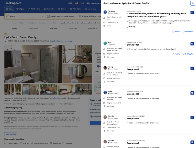Screen dimensions: 196x148
Task: Open The fine print tab
Action: (x=93, y=28)
